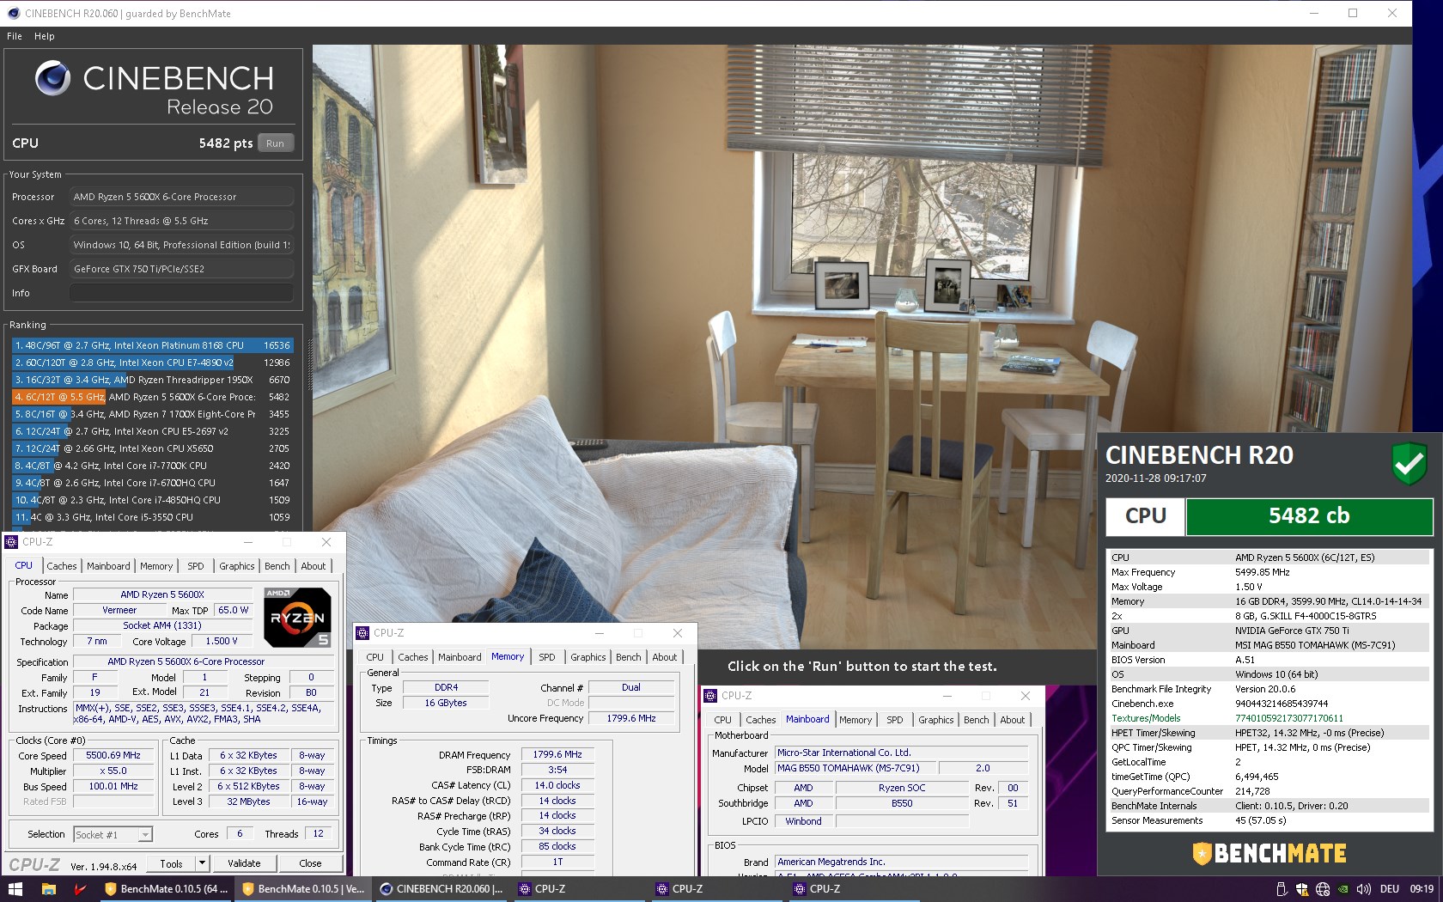Open Memory tab in the CPU-Z window showing the Mainboard tab
Image resolution: width=1443 pixels, height=902 pixels.
coord(855,720)
